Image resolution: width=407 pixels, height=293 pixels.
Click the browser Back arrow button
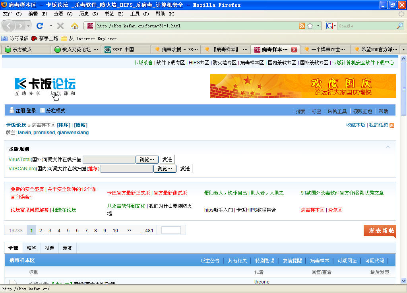click(x=9, y=26)
